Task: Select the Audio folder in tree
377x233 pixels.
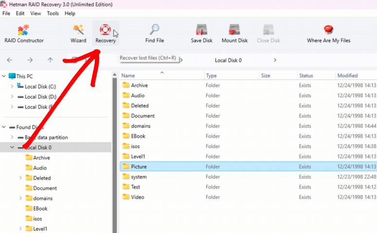Action: [x=40, y=168]
